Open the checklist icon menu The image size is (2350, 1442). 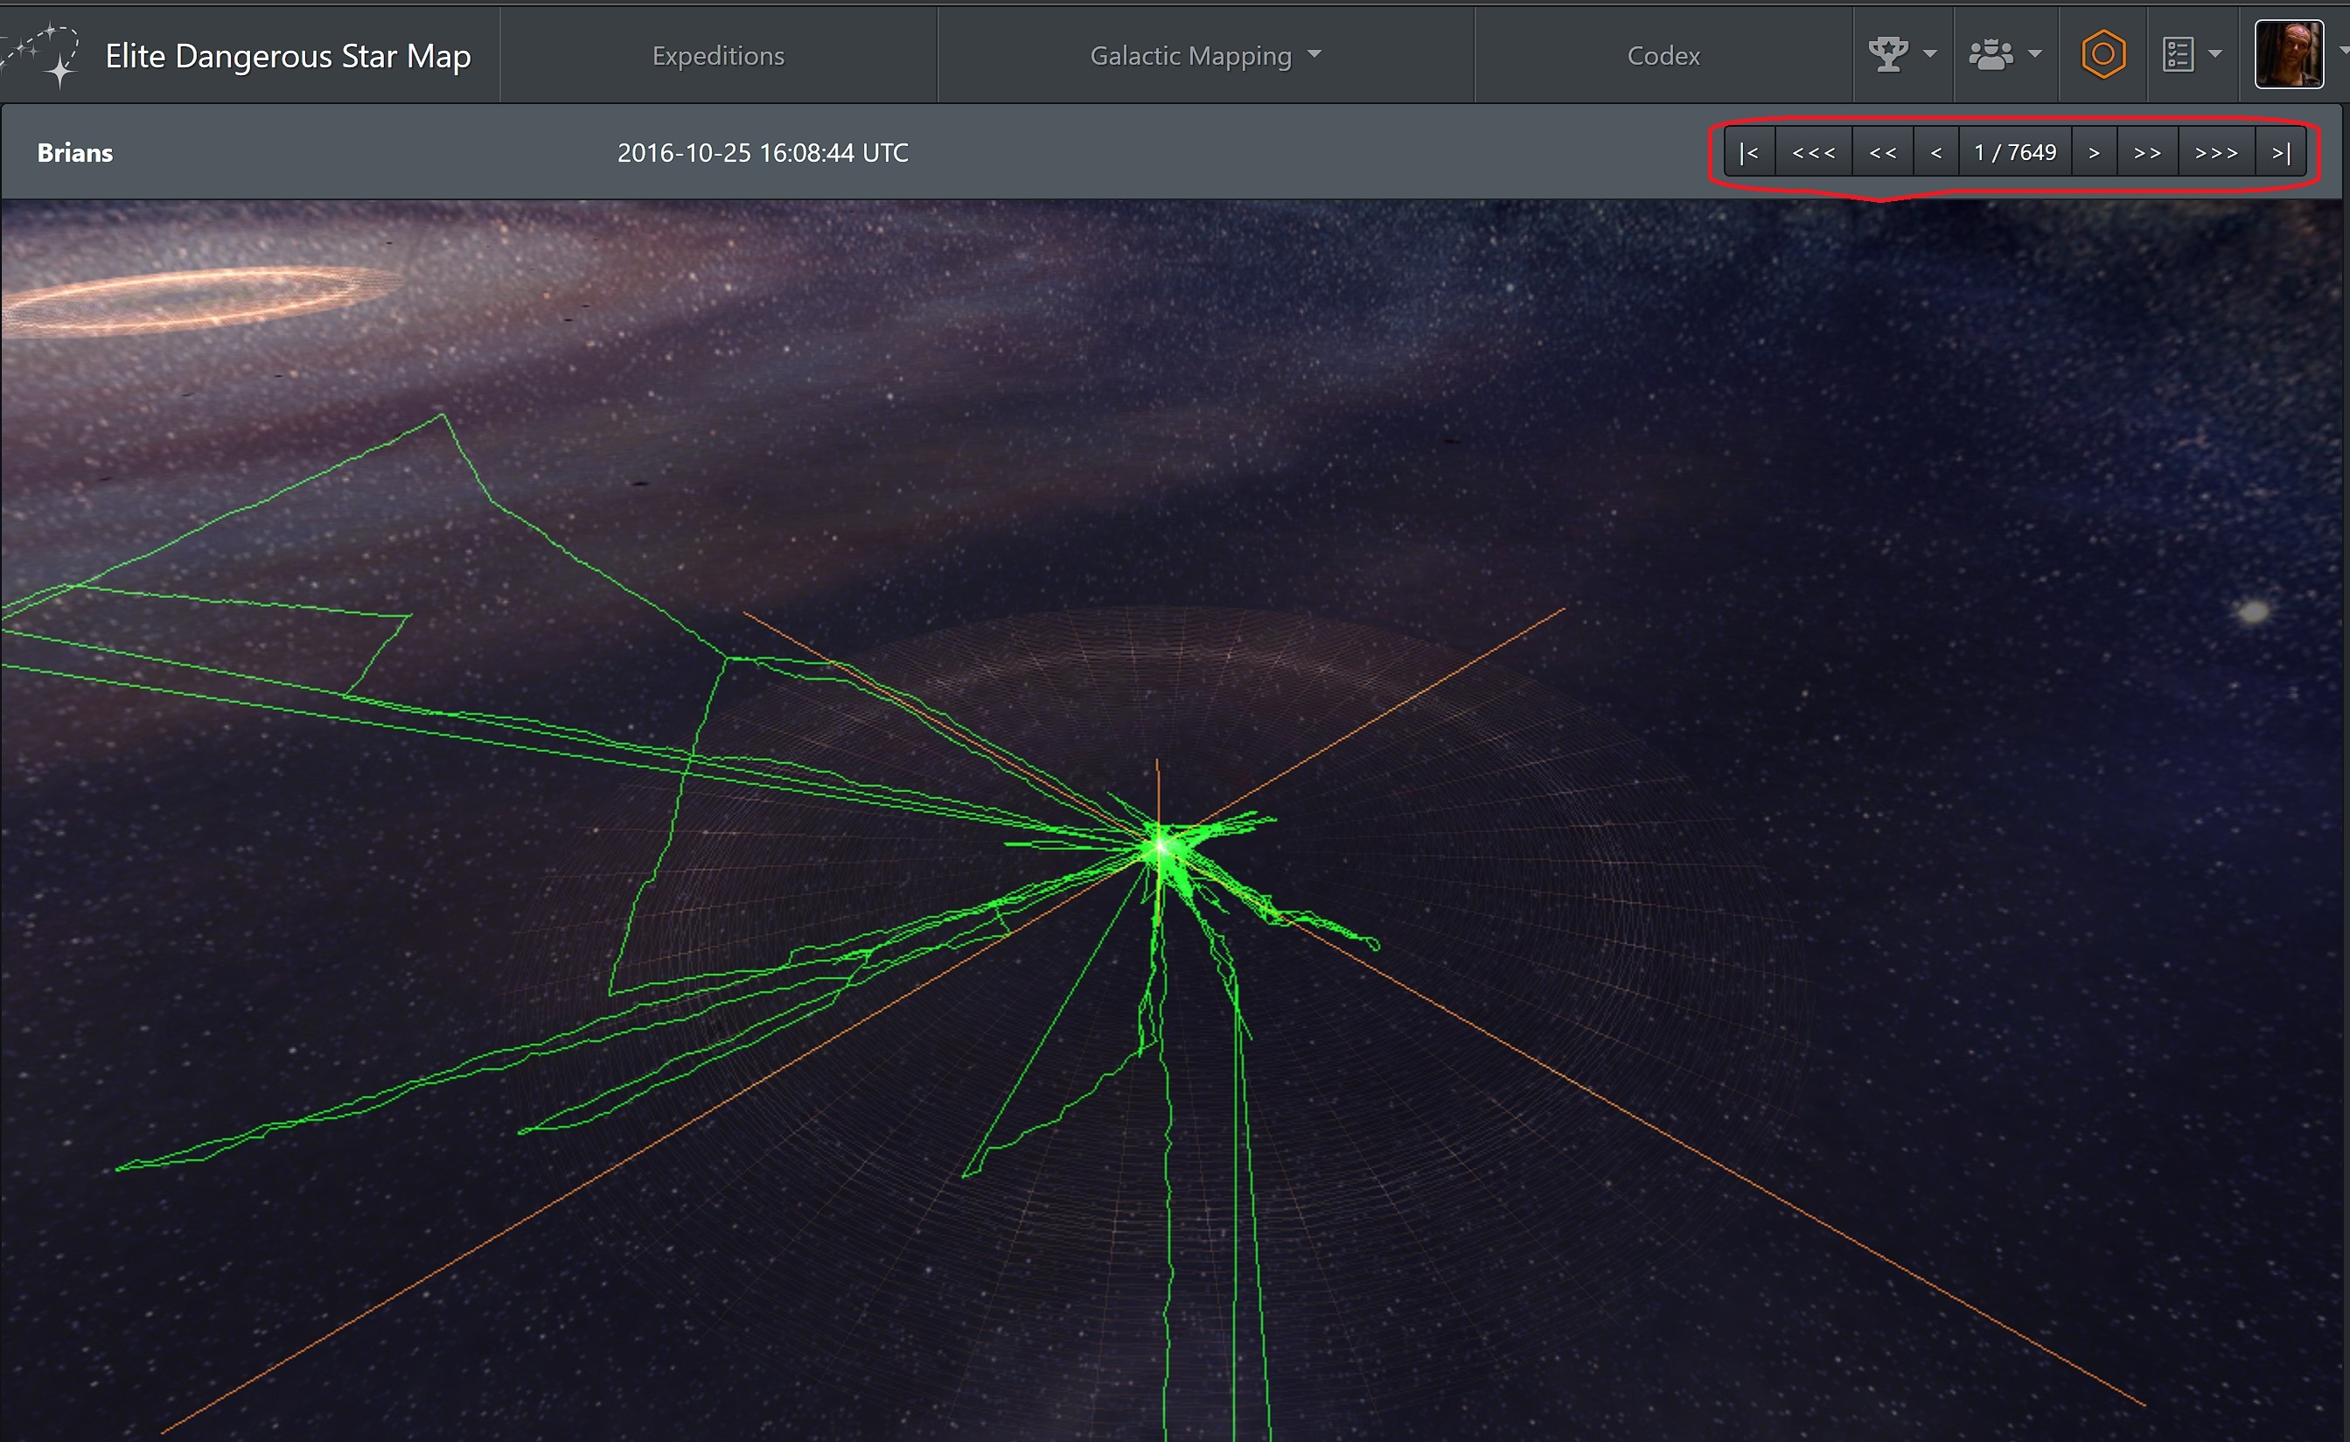click(2179, 54)
